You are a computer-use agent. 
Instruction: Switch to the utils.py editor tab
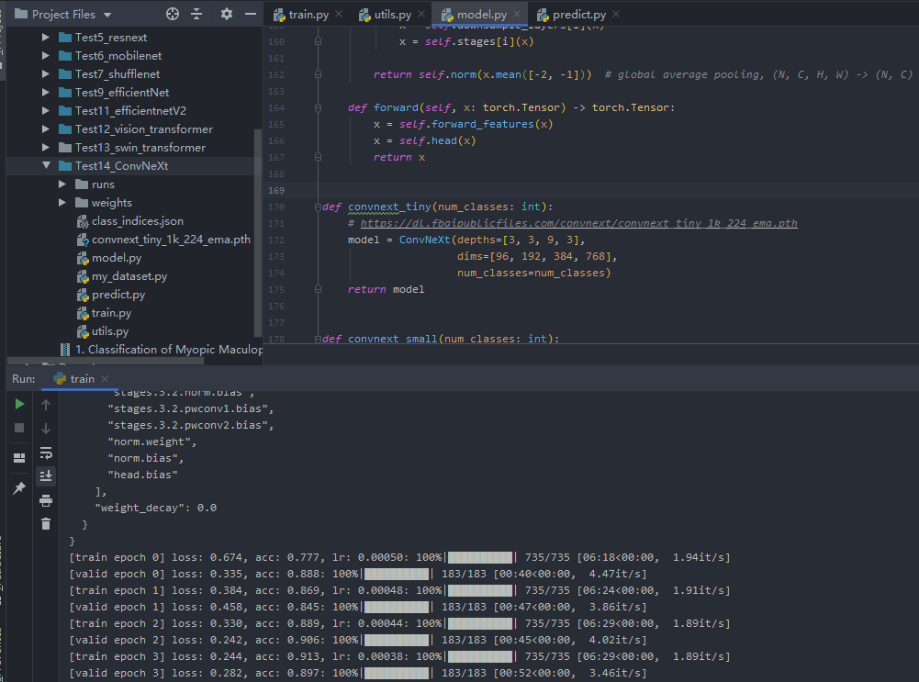tap(392, 15)
